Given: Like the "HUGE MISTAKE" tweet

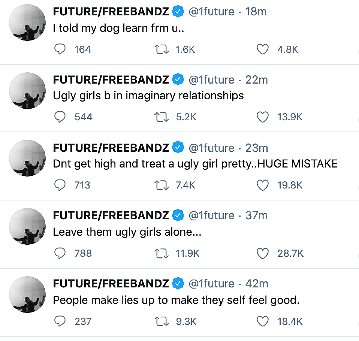Looking at the screenshot, I should coord(263,185).
